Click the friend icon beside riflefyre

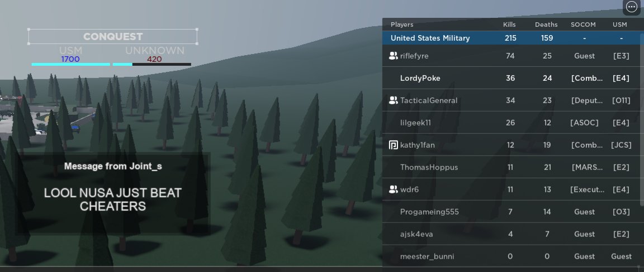[x=393, y=56]
